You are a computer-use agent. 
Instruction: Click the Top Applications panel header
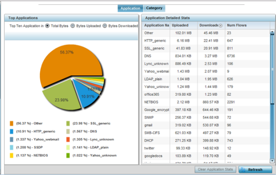tap(71, 18)
